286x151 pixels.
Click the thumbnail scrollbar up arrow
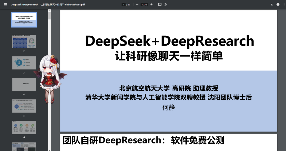[x=50, y=11]
